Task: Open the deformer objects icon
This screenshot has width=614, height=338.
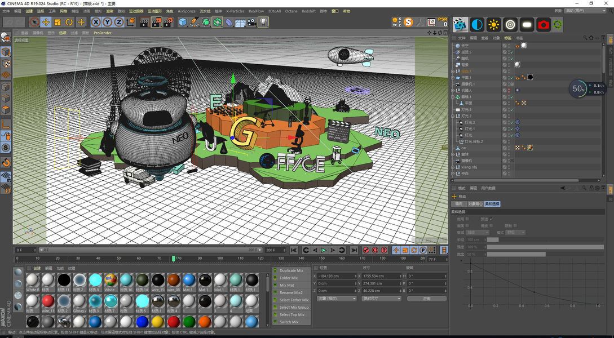Action: [229, 22]
